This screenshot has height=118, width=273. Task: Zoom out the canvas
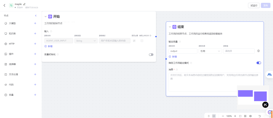(x=223, y=116)
